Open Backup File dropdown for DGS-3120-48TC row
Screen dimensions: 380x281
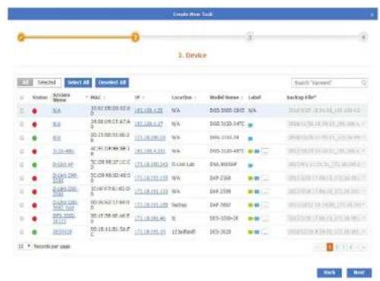[327, 151]
